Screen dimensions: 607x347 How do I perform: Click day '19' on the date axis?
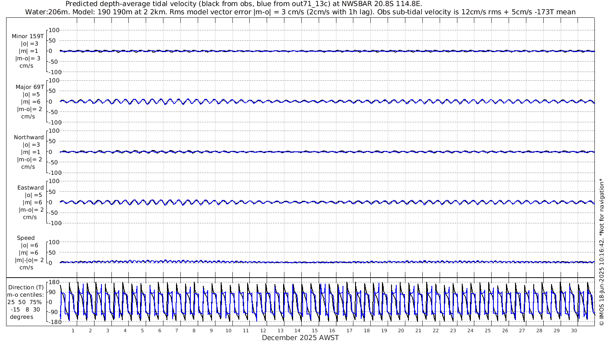tap(384, 331)
